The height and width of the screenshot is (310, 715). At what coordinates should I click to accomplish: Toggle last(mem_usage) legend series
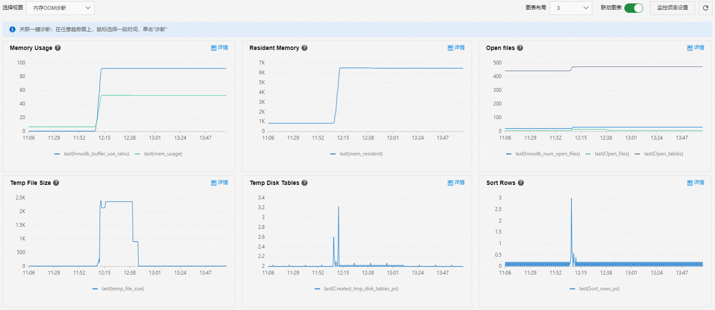point(158,154)
